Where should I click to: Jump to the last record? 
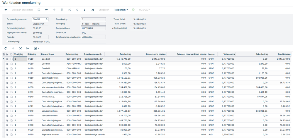pyautogui.click(x=92, y=10)
